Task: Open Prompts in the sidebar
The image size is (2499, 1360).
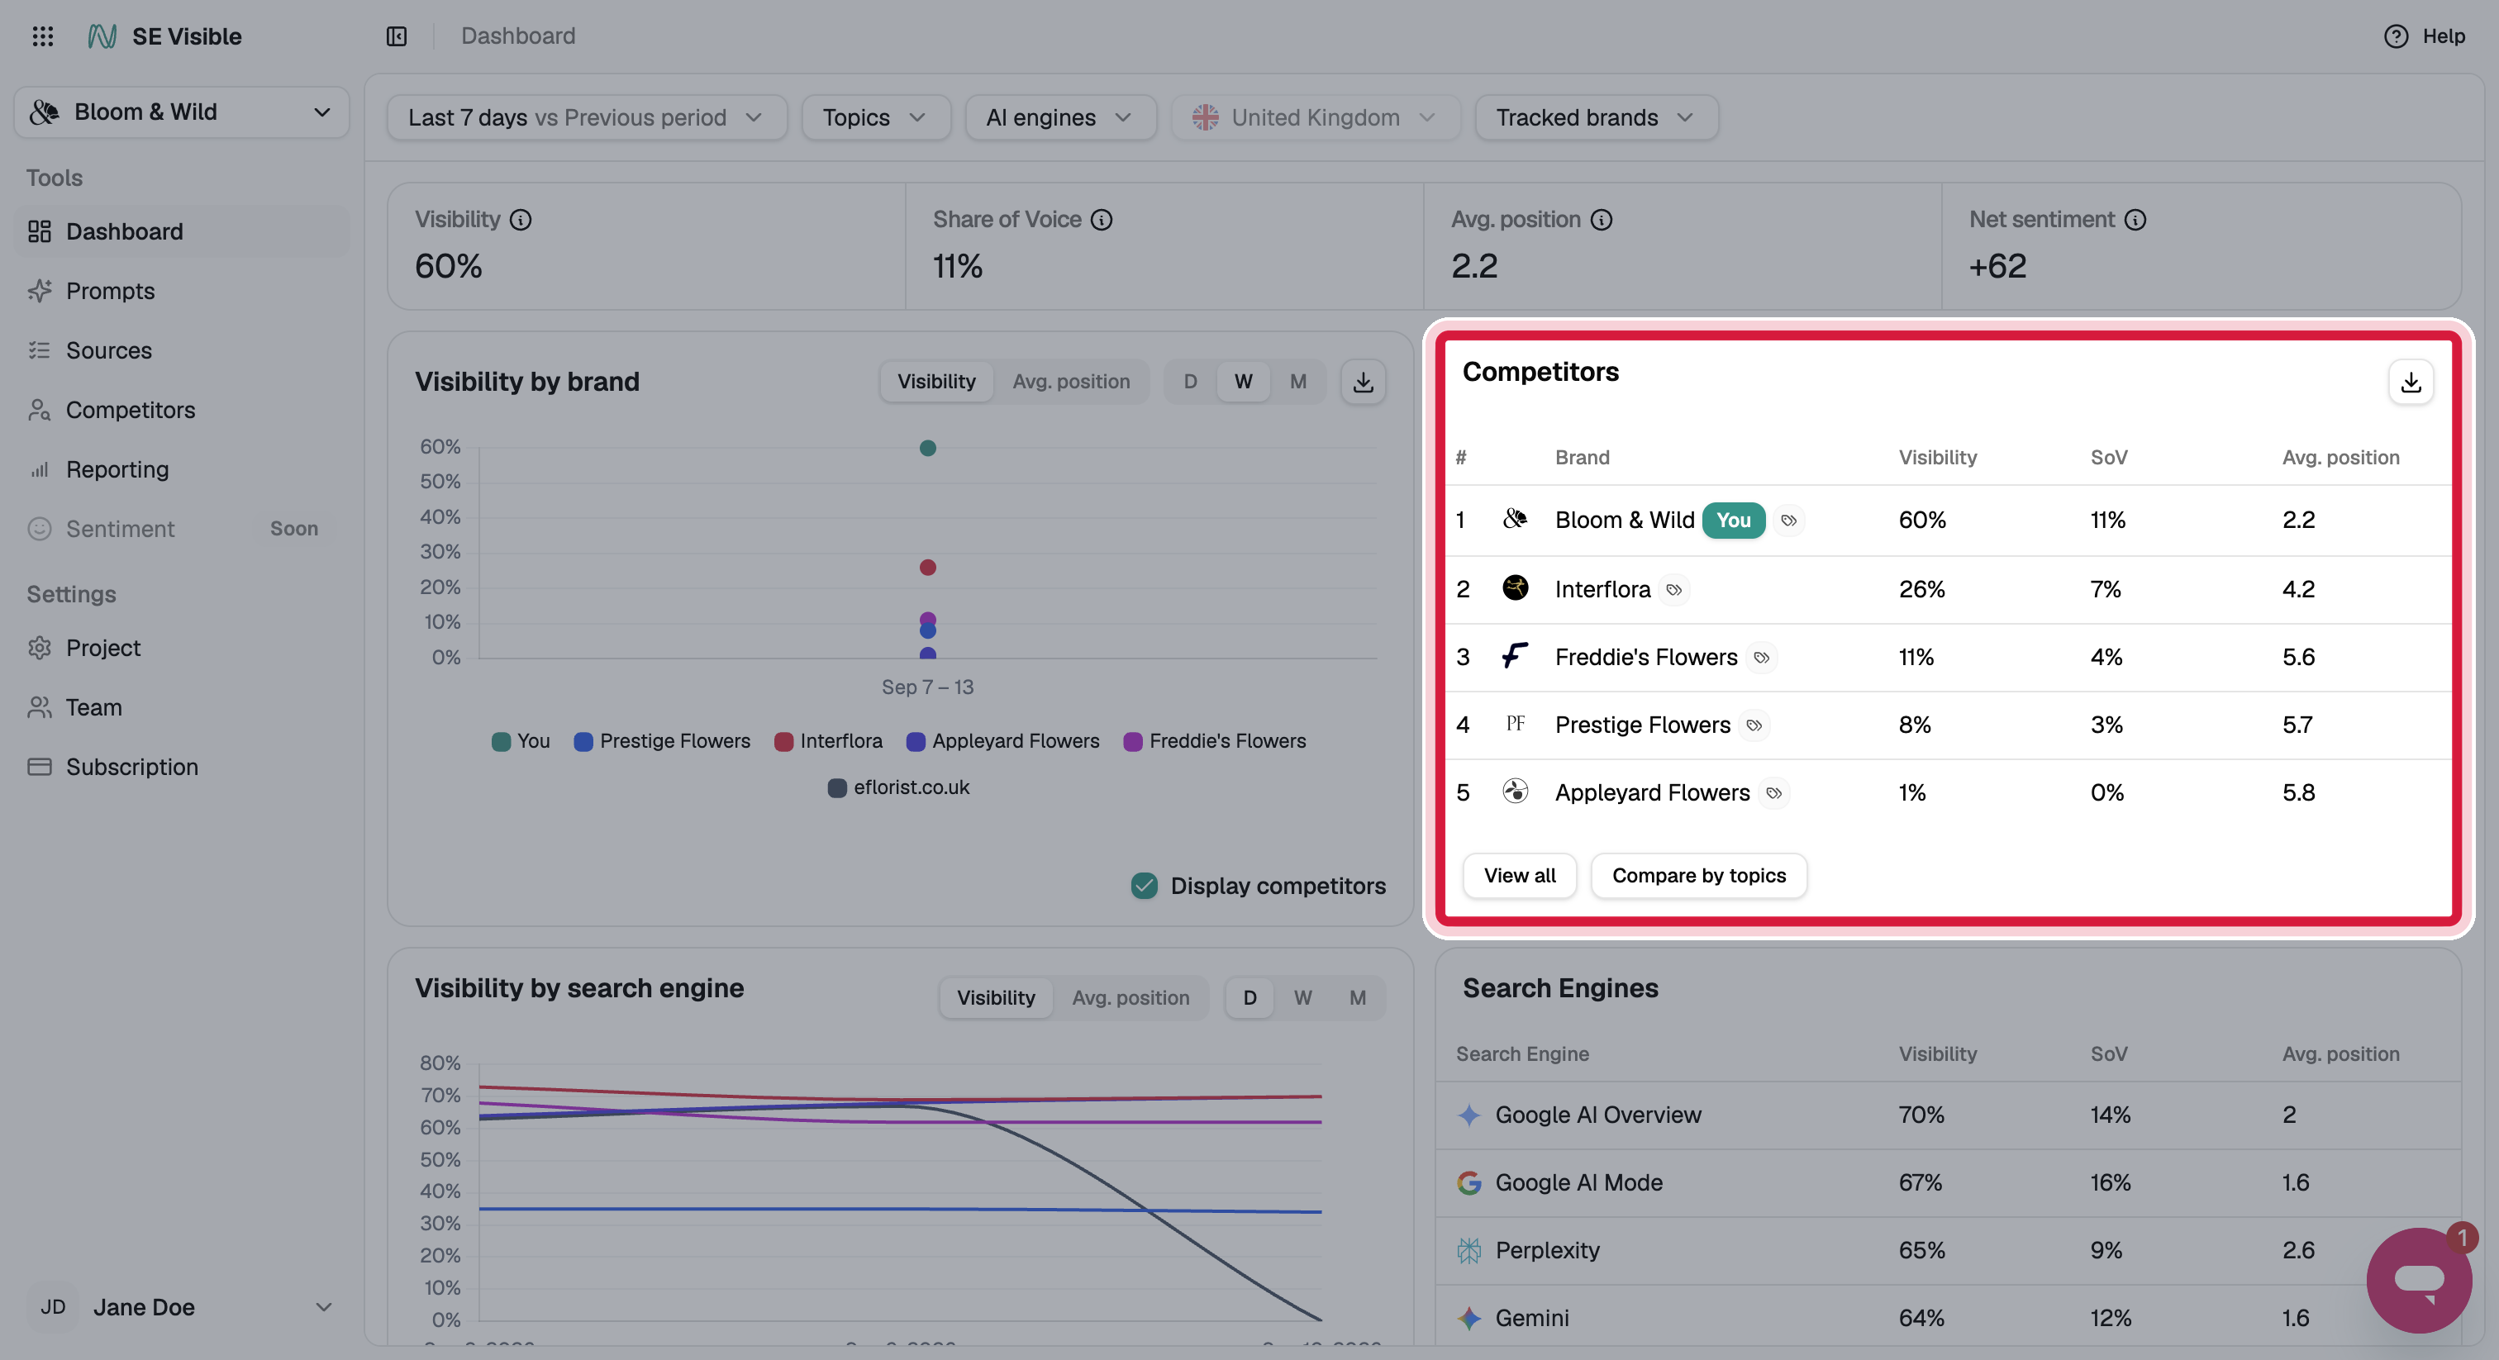Action: pos(182,291)
